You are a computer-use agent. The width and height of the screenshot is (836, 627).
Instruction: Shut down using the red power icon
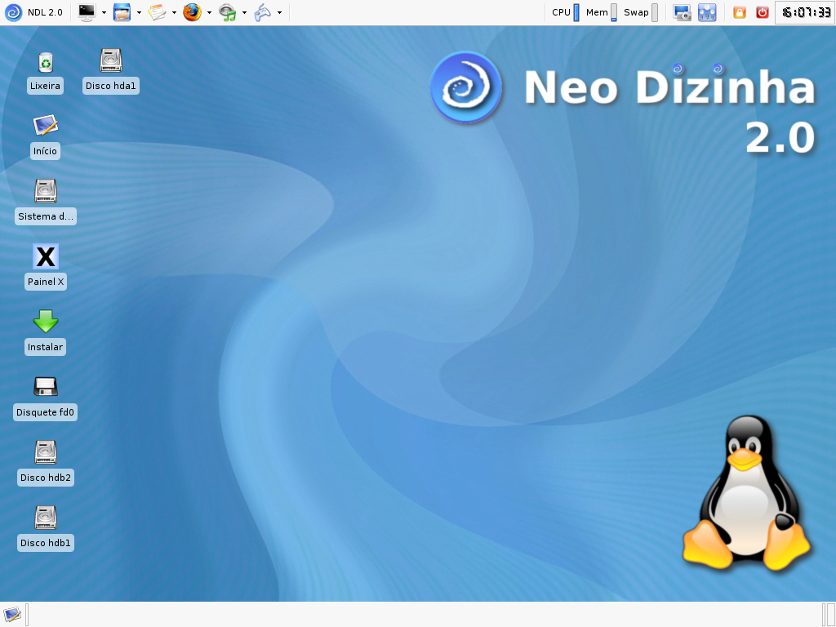coord(764,11)
